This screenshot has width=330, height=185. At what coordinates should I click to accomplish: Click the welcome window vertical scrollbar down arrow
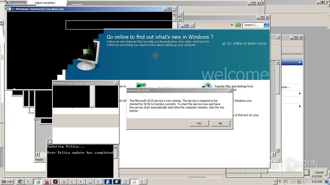pyautogui.click(x=278, y=150)
